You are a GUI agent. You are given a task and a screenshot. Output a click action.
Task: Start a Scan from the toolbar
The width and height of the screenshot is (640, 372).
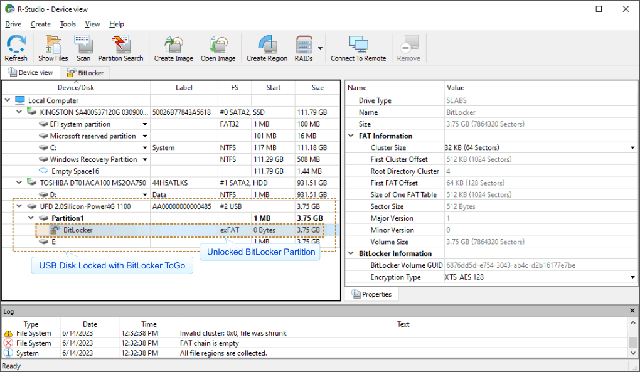point(83,48)
